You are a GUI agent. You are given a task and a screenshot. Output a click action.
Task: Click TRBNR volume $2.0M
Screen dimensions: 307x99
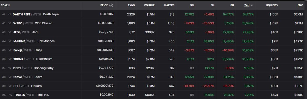(150, 59)
